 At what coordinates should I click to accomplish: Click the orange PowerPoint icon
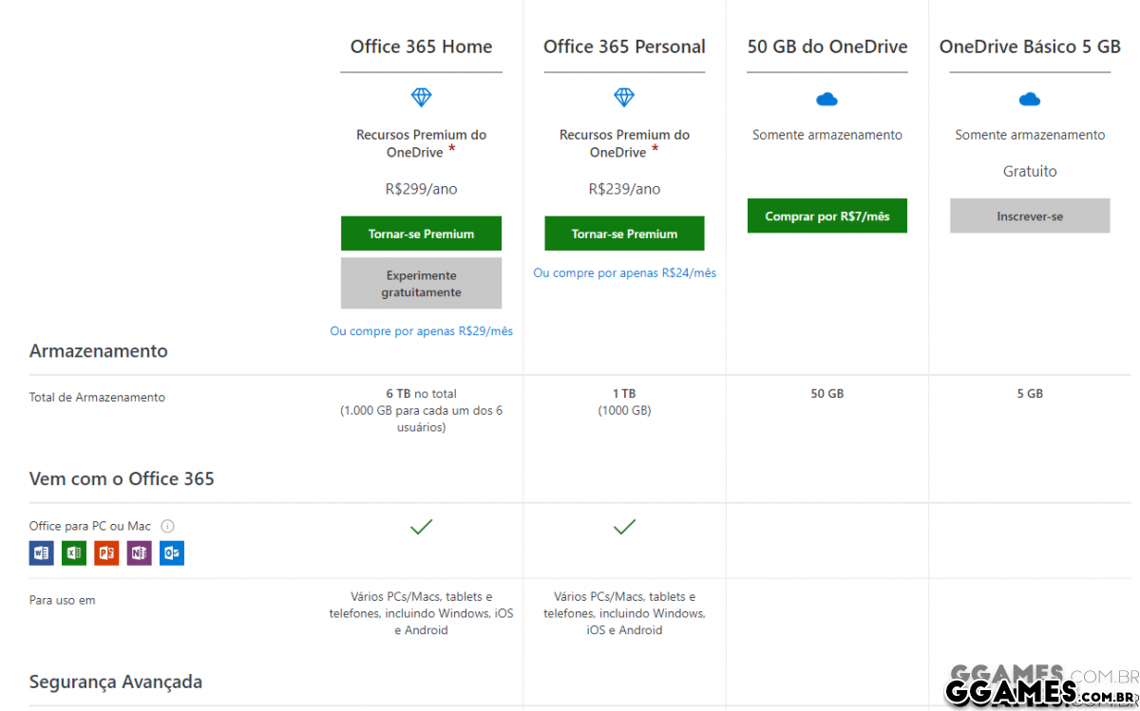(x=106, y=552)
